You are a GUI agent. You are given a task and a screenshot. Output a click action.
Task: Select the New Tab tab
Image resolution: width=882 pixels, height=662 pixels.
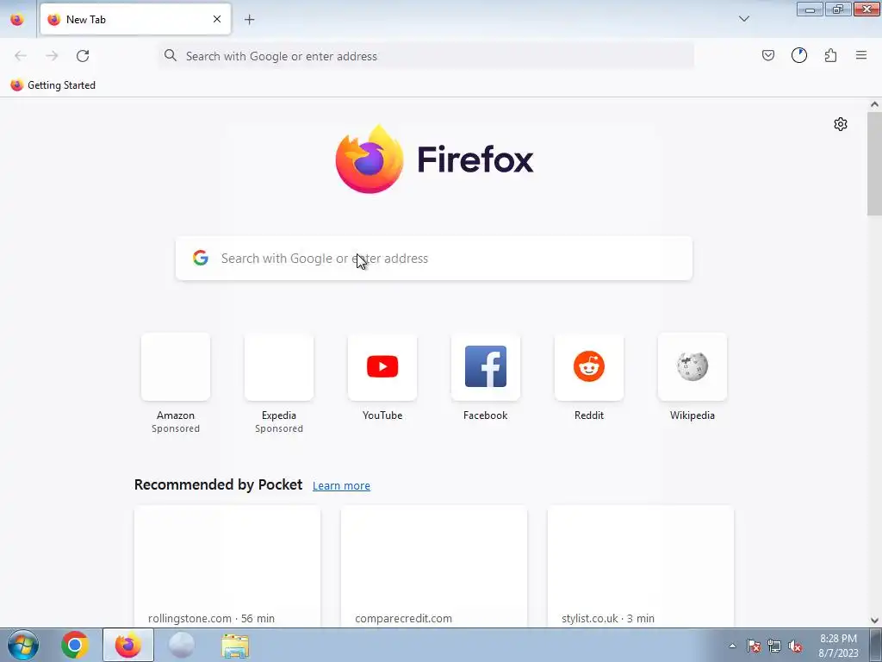(135, 19)
